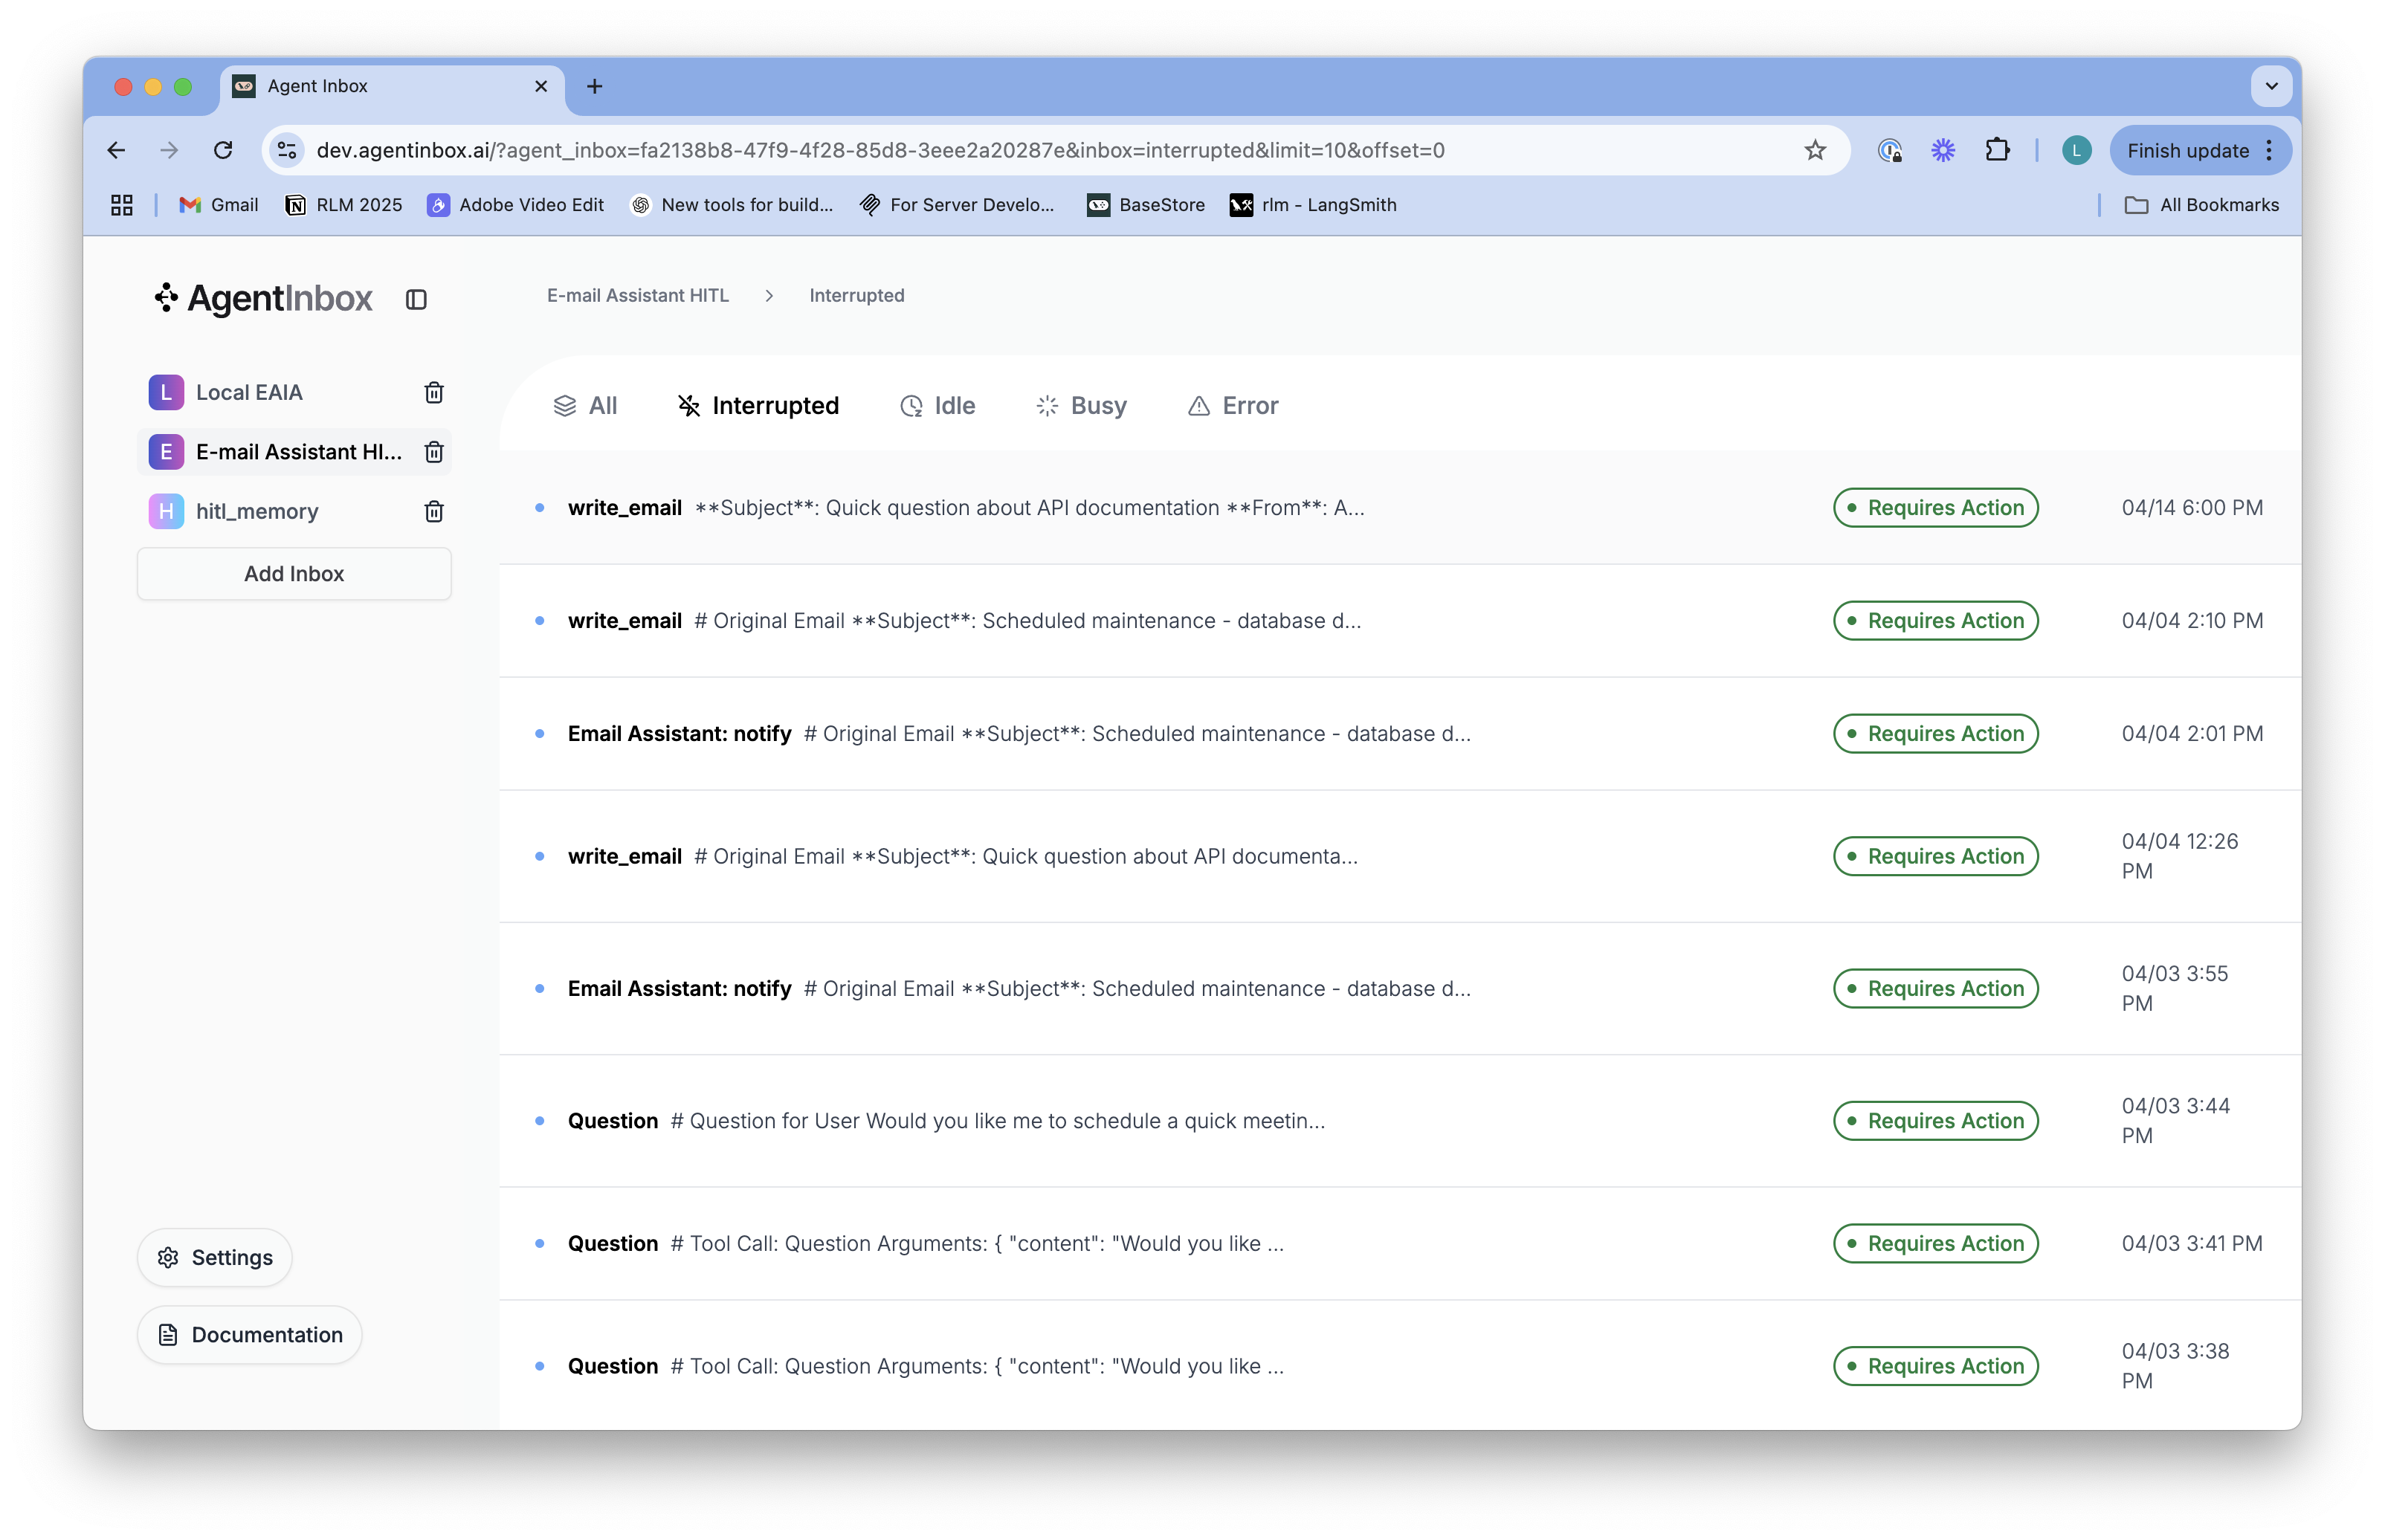Screen dimensions: 2385x1540
Task: Switch to the Idle tab
Action: (x=938, y=406)
